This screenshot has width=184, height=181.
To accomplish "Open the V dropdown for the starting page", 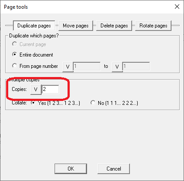I will [x=68, y=67].
